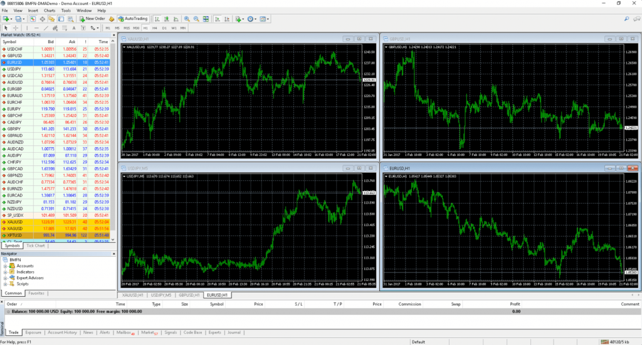Switch timeframe to M1
Viewport: 642px width, 345px height.
(x=108, y=28)
